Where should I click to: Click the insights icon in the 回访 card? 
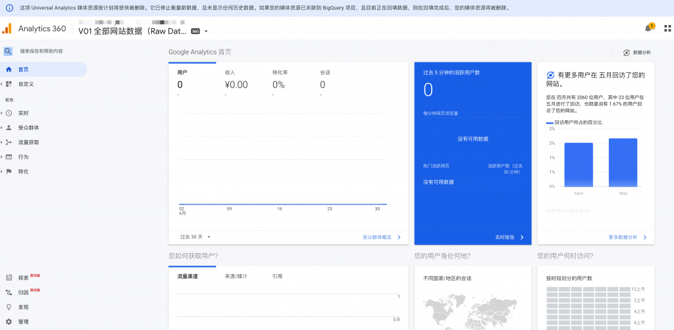click(550, 75)
